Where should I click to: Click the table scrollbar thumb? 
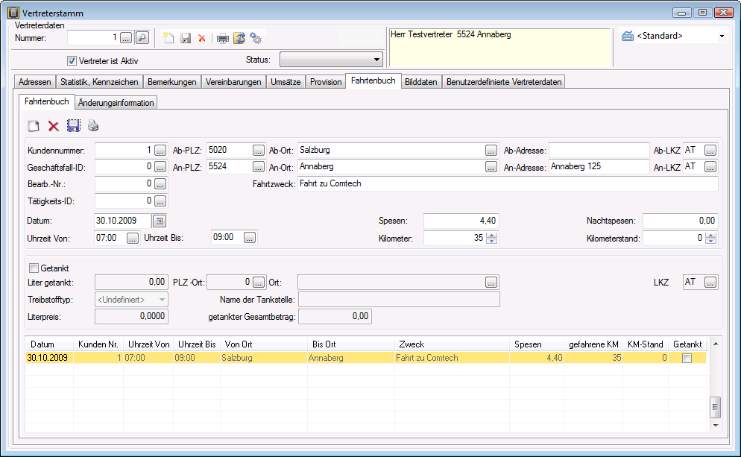pyautogui.click(x=716, y=407)
